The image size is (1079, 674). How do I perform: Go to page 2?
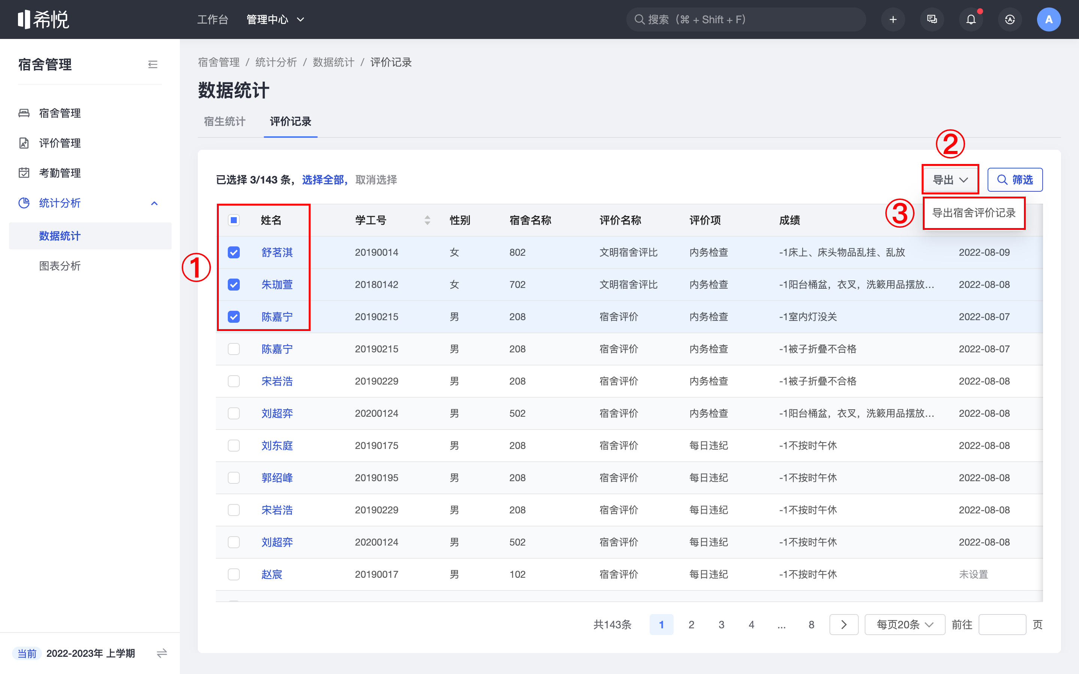pyautogui.click(x=691, y=625)
